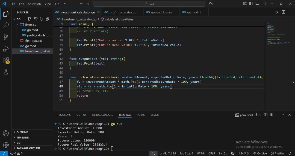Image resolution: width=295 pixels, height=156 pixels.
Task: Kill the terminal with trash icon
Action: (271, 115)
